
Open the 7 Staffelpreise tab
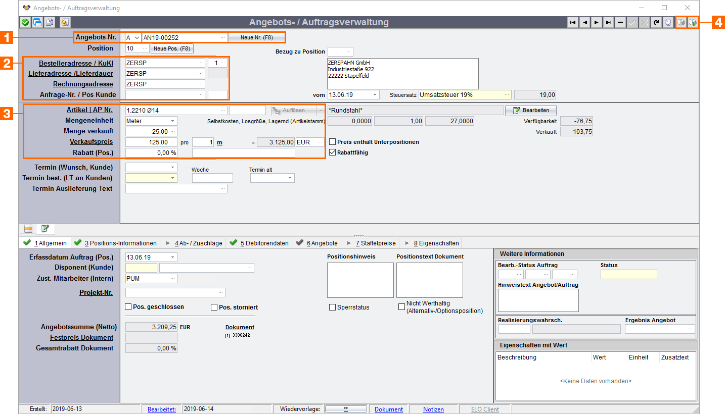[372, 243]
